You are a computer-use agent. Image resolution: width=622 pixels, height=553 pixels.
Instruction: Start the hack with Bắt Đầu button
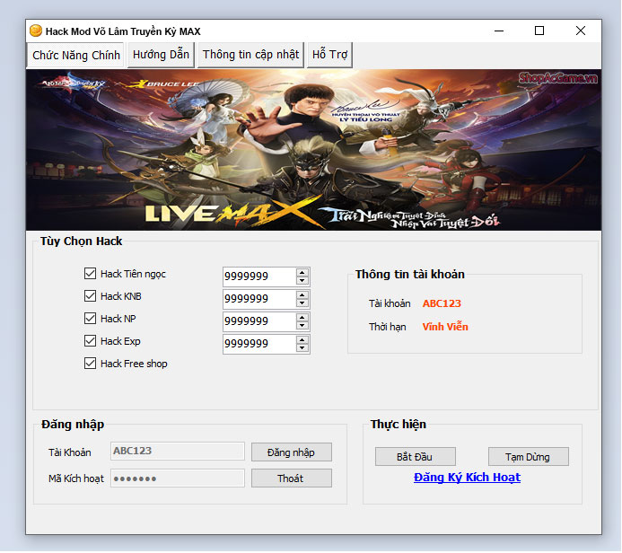click(415, 457)
